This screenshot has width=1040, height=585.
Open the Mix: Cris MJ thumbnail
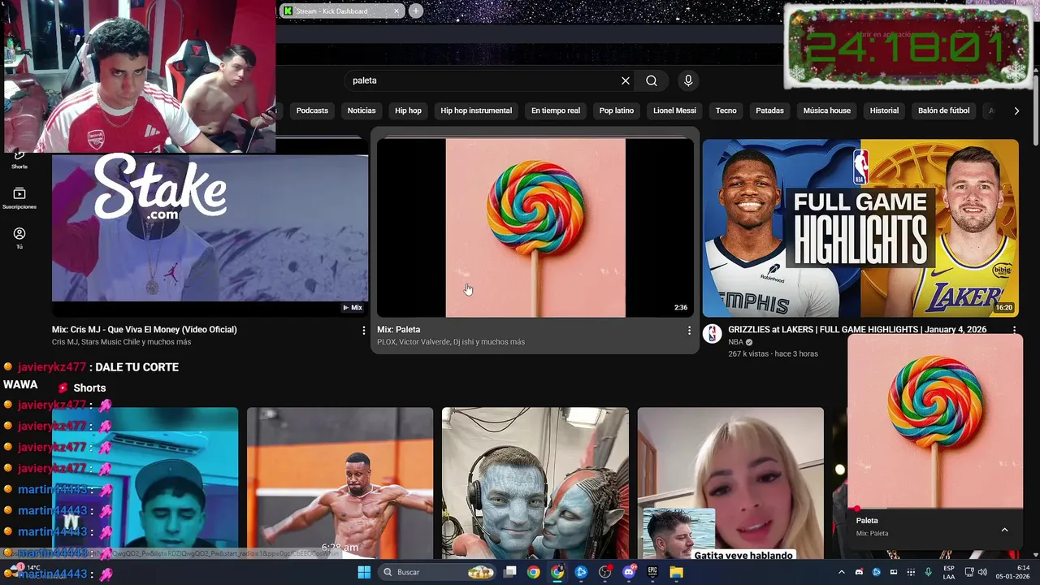(x=210, y=227)
